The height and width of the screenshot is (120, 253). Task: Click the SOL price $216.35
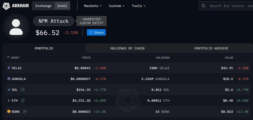[83, 90]
